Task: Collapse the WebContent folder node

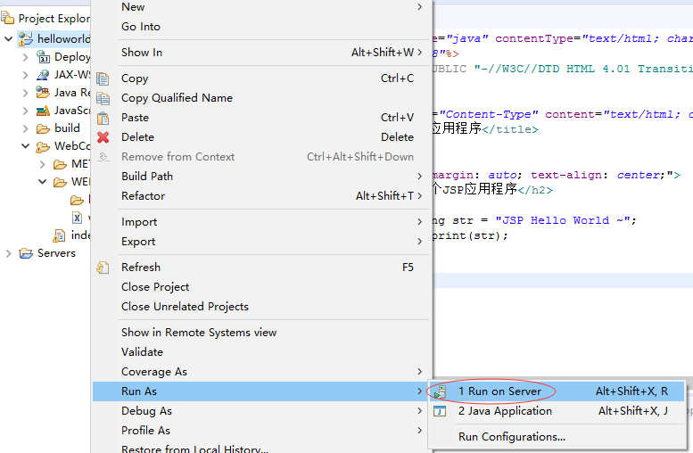Action: (26, 146)
